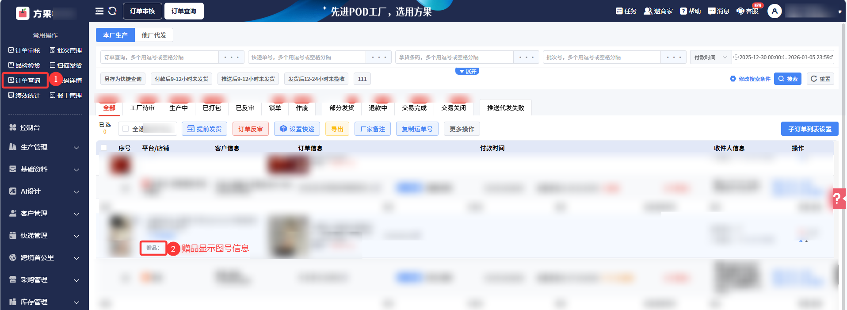Open 订单查询 shortcut in sidebar
This screenshot has height=310, width=847.
pyautogui.click(x=24, y=80)
